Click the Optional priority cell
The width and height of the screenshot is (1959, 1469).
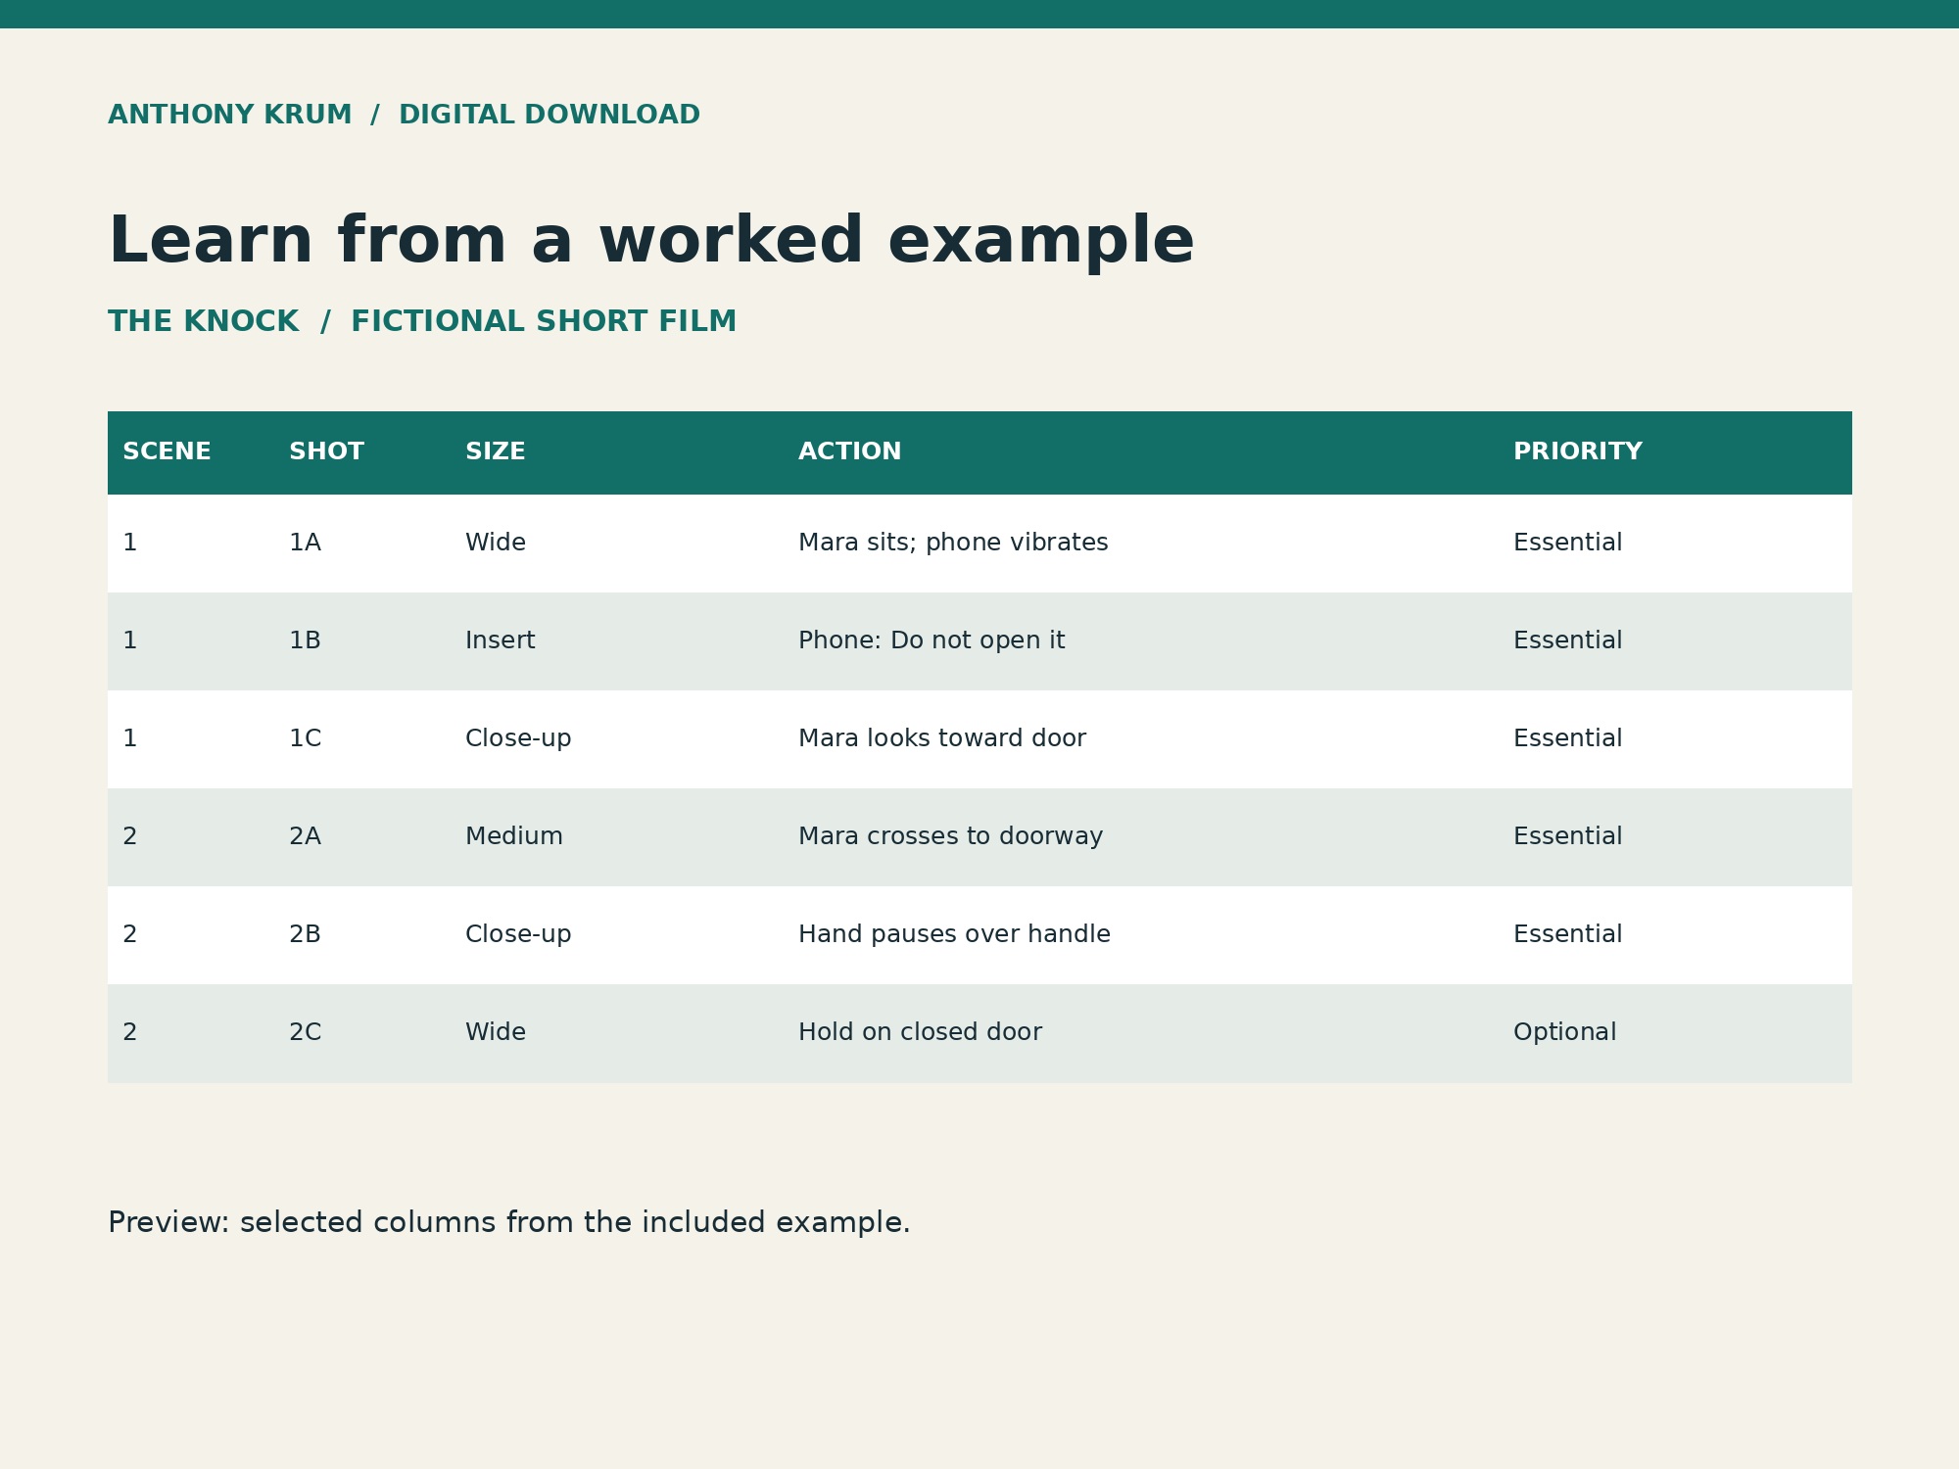pos(1564,1032)
